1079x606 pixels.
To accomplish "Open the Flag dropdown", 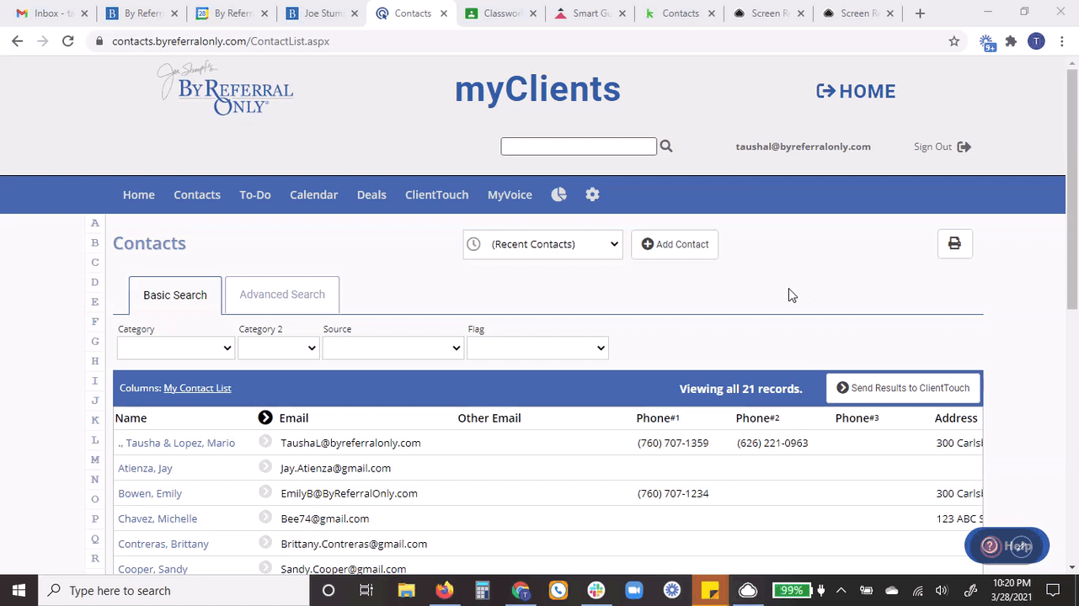I will (x=538, y=348).
